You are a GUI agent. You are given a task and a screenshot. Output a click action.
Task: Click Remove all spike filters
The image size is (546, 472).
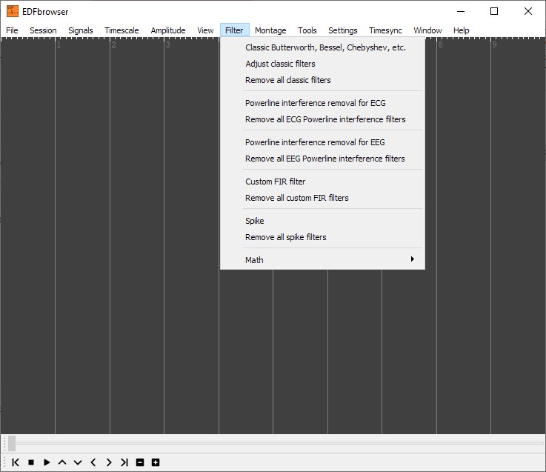point(286,237)
